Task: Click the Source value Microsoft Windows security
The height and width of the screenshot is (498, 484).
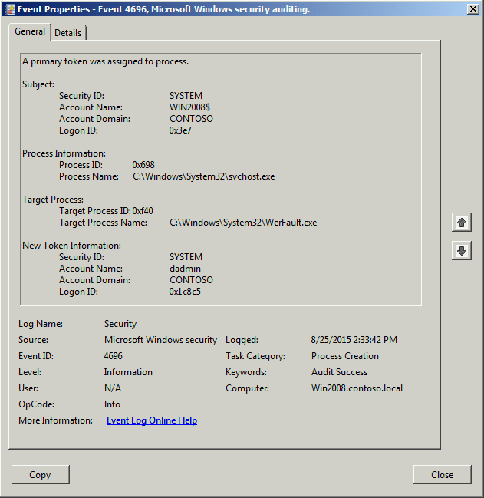Action: pyautogui.click(x=160, y=340)
